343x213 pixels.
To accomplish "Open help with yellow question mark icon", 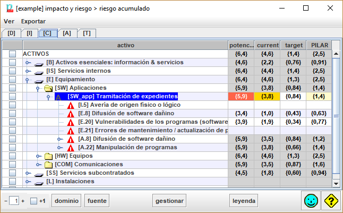I will pos(331,201).
